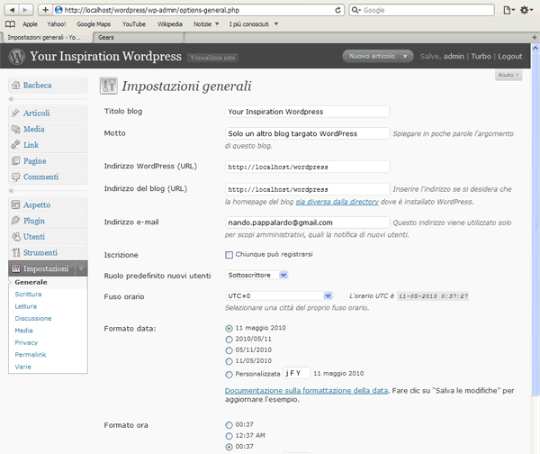The width and height of the screenshot is (540, 454).
Task: Open Lettura settings submenu
Action: click(x=25, y=306)
